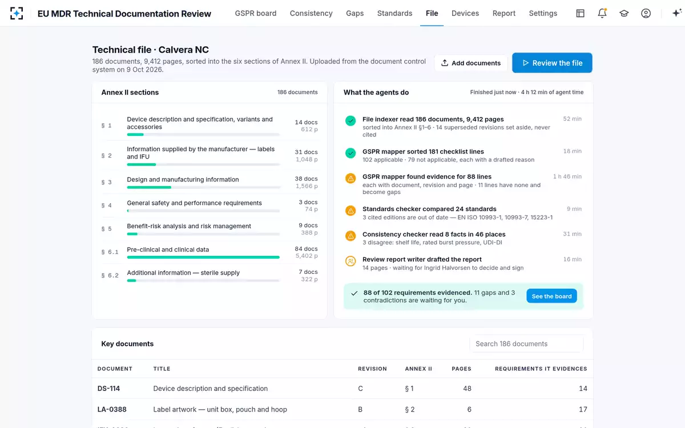Click the warning icon beside Consistency checker
685x428 pixels.
click(350, 236)
